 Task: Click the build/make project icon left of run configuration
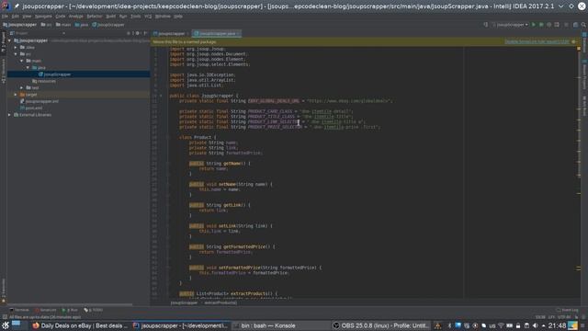pyautogui.click(x=486, y=25)
